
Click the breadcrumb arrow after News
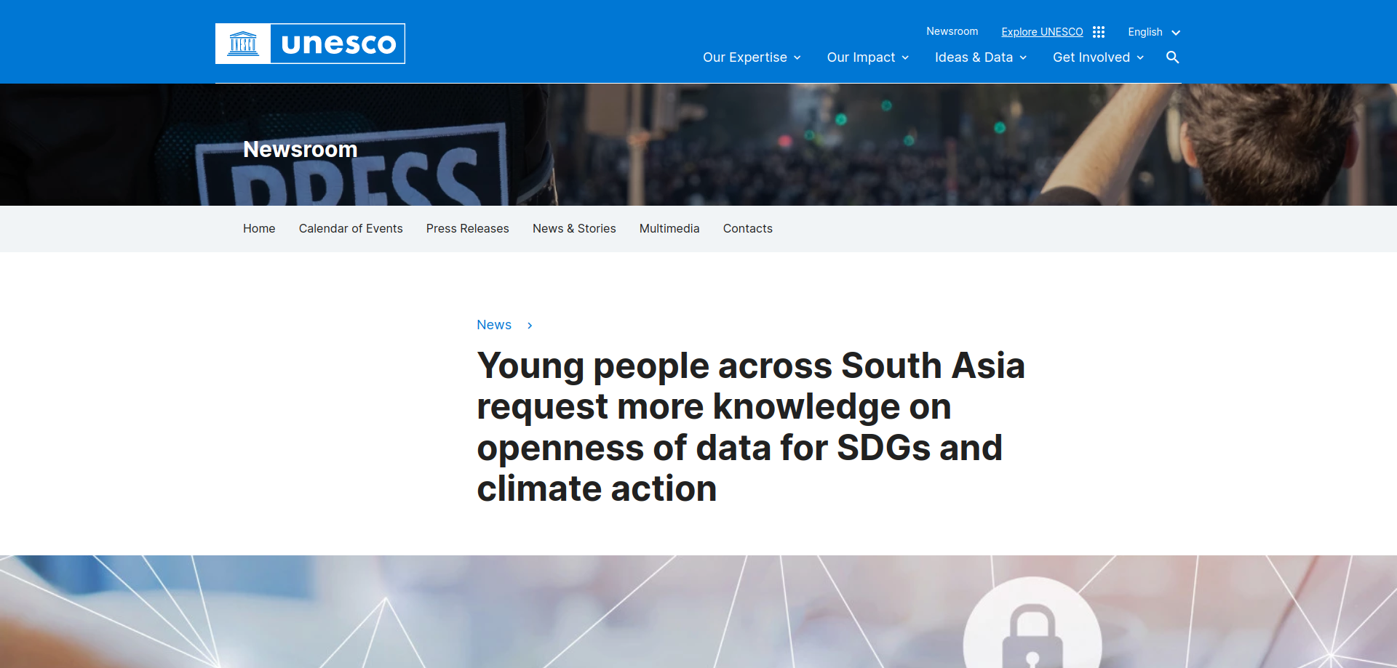(530, 326)
